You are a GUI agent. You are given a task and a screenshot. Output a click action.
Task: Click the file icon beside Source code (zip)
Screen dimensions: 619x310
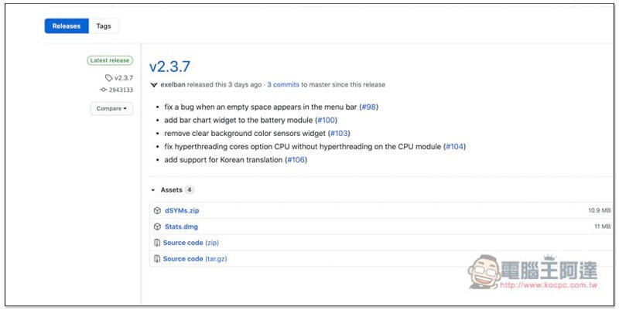(157, 243)
